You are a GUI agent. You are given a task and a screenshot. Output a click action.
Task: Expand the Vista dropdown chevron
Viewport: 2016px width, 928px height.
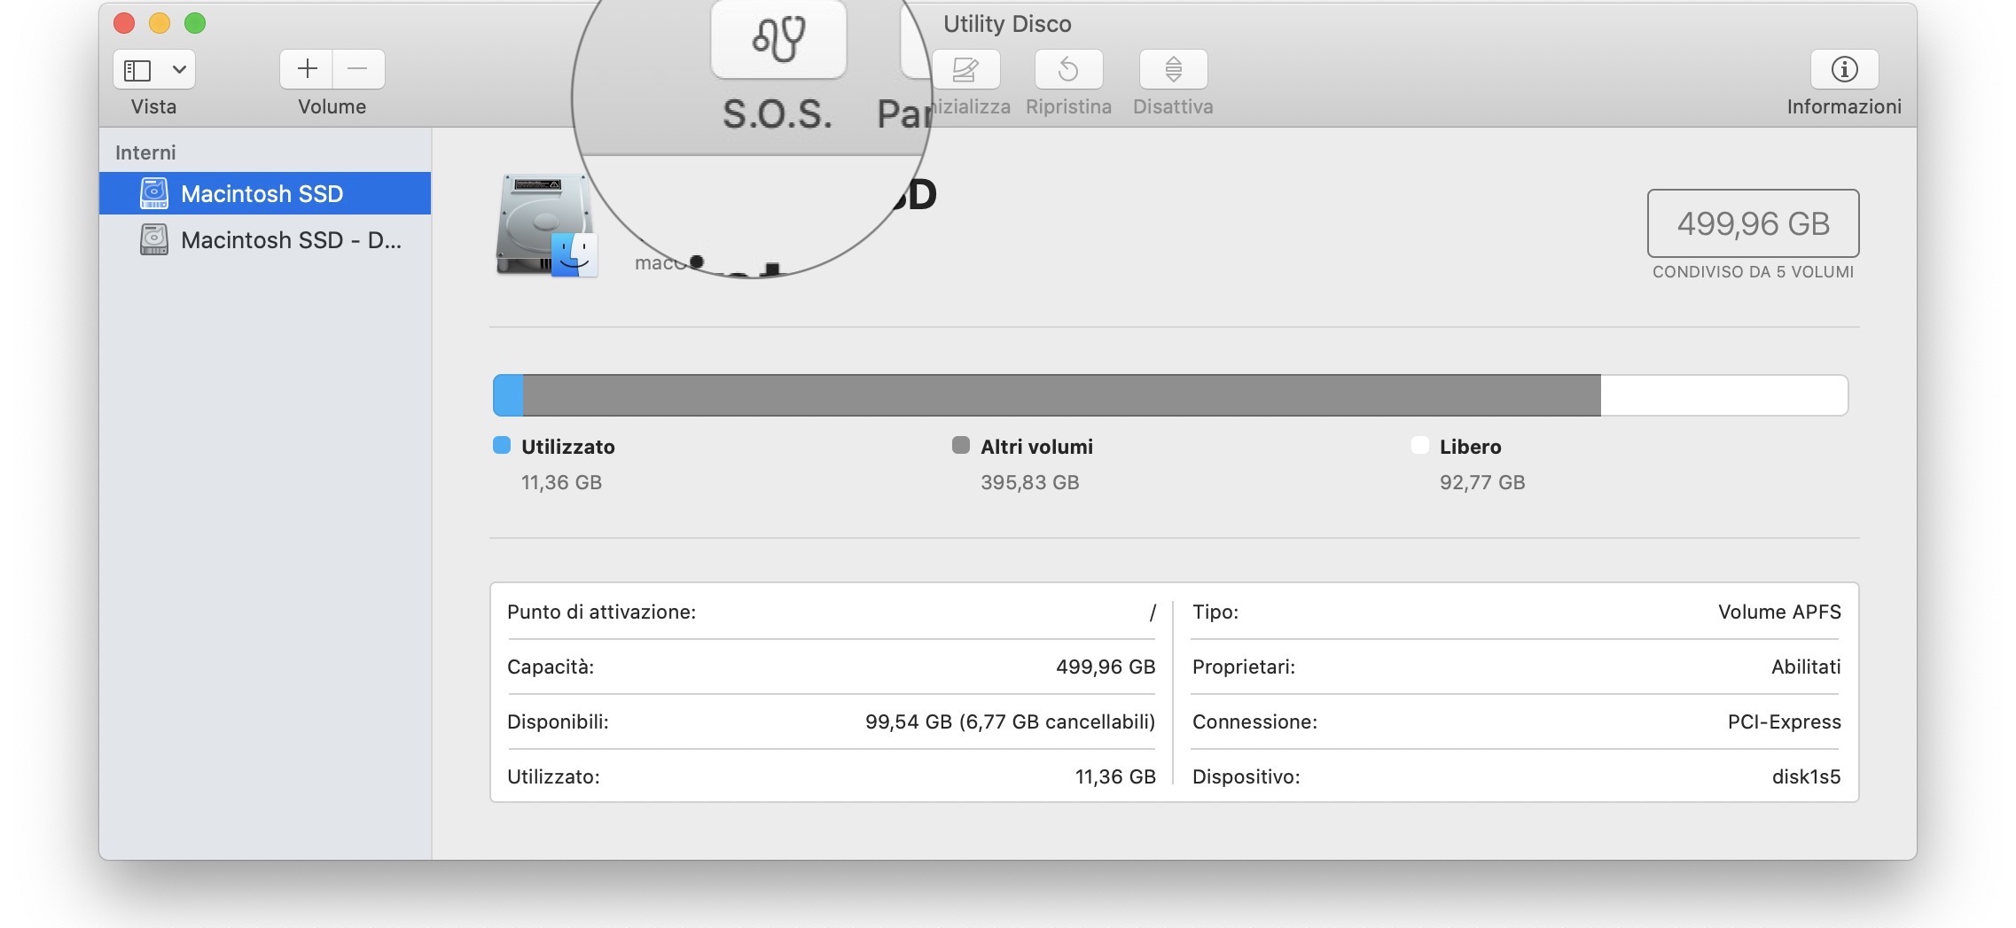click(x=179, y=69)
